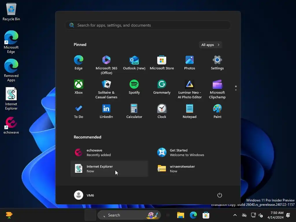Image resolution: width=296 pixels, height=222 pixels.
Task: Click the Start menu search box
Action: pos(148,25)
